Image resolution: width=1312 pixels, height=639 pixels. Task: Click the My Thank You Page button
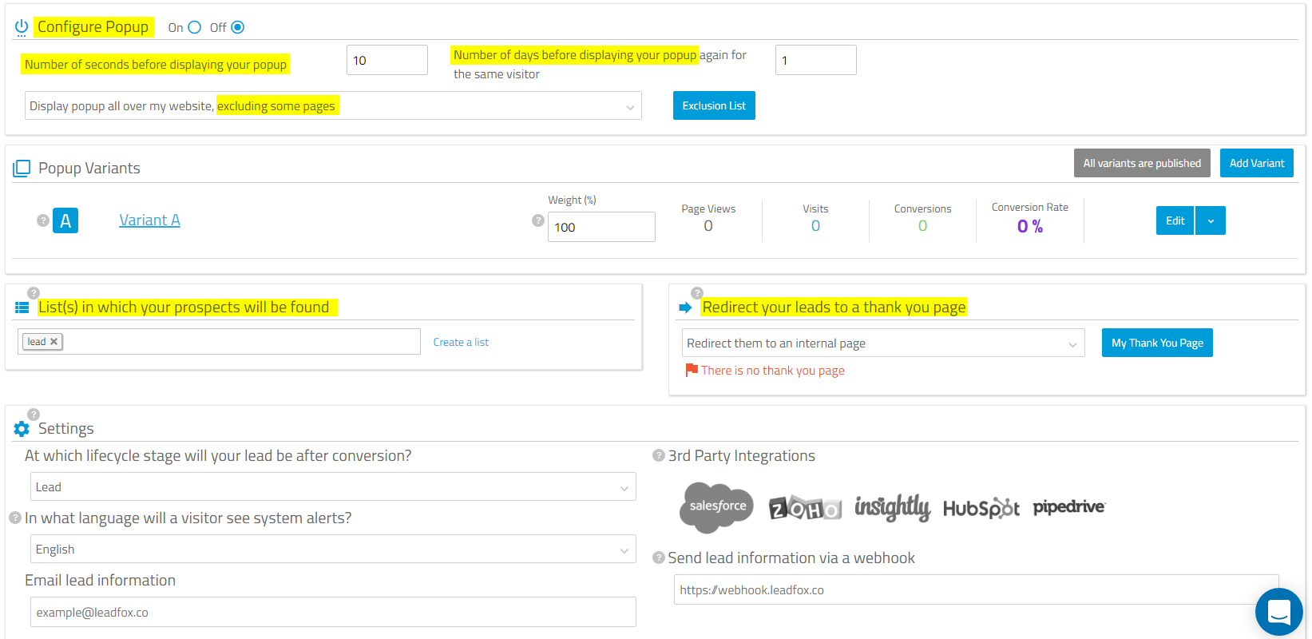coord(1157,343)
